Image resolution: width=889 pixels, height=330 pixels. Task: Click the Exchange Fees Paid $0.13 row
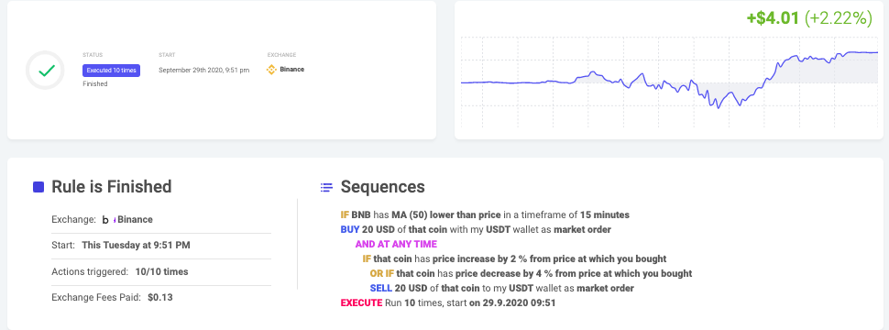coord(161,297)
